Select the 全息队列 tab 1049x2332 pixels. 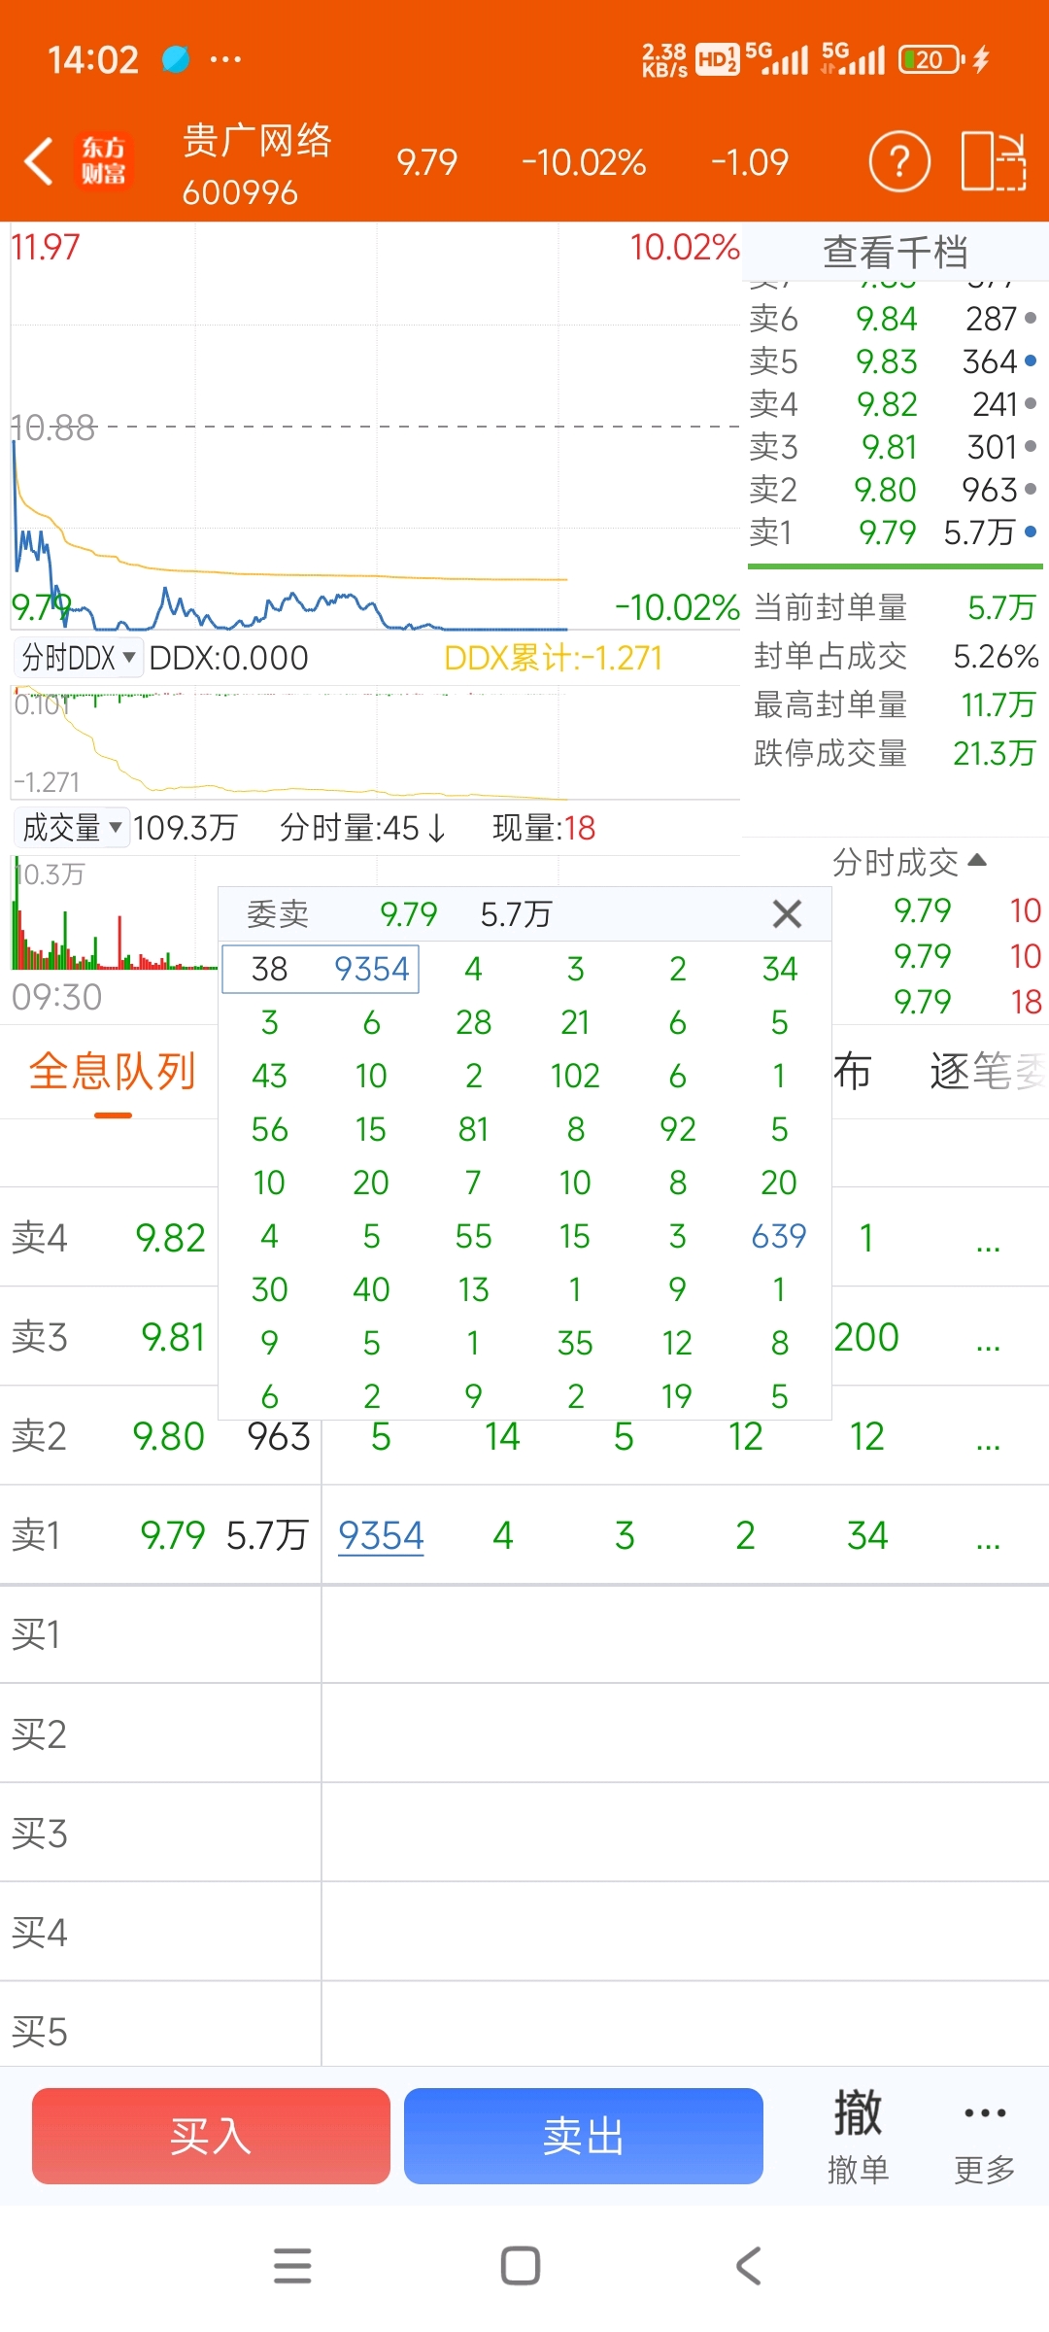coord(113,1072)
